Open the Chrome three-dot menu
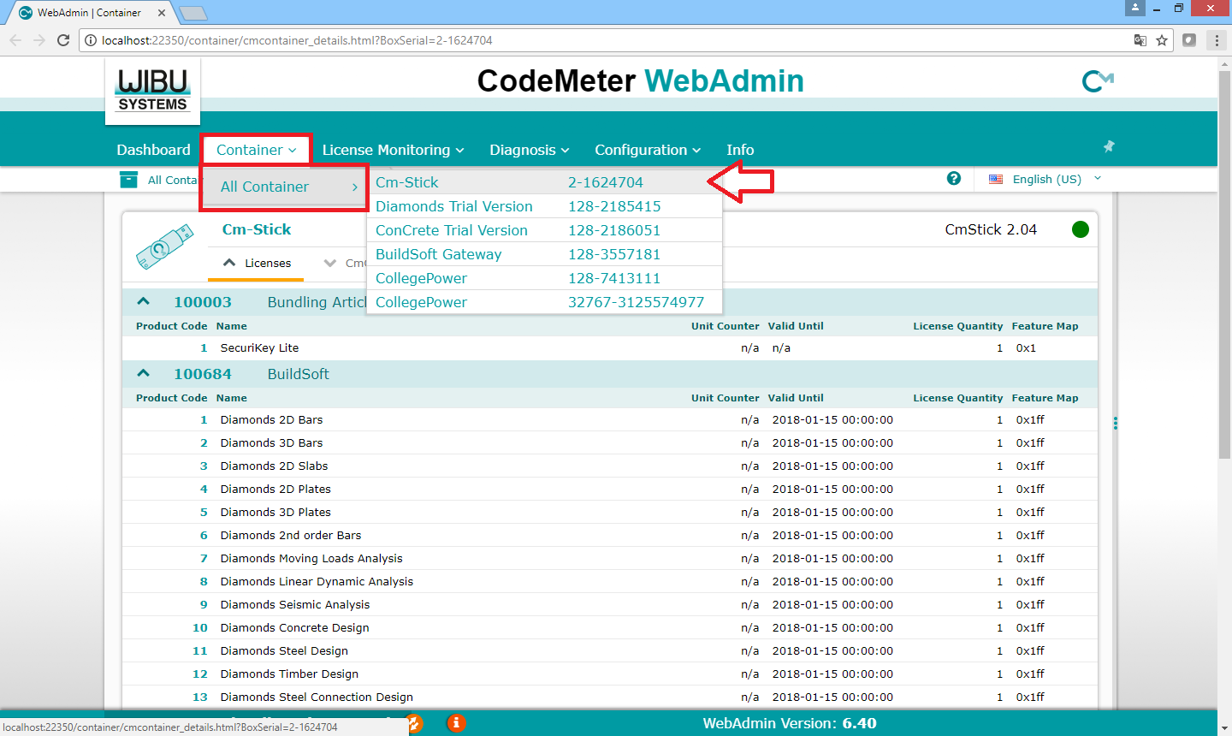This screenshot has width=1232, height=736. click(1217, 40)
